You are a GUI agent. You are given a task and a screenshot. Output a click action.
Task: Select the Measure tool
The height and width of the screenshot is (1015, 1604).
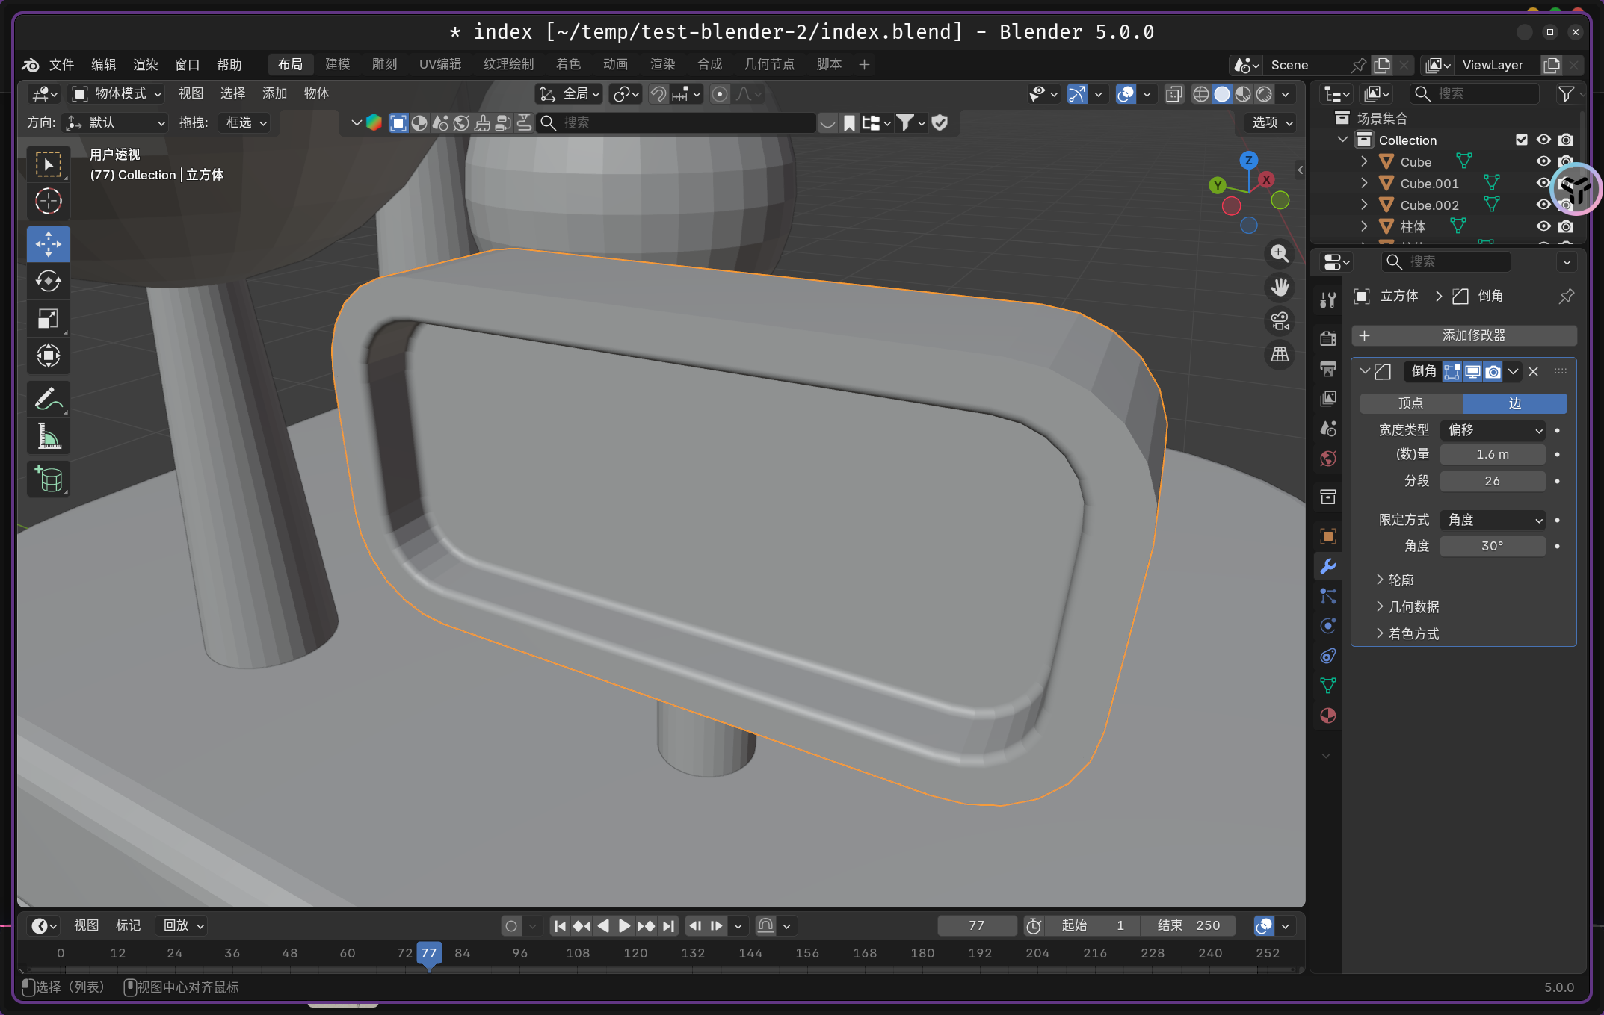coord(49,437)
